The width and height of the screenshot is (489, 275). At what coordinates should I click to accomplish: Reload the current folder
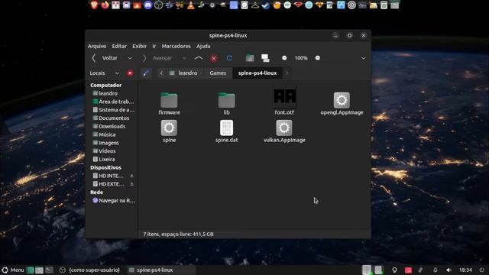(x=229, y=58)
